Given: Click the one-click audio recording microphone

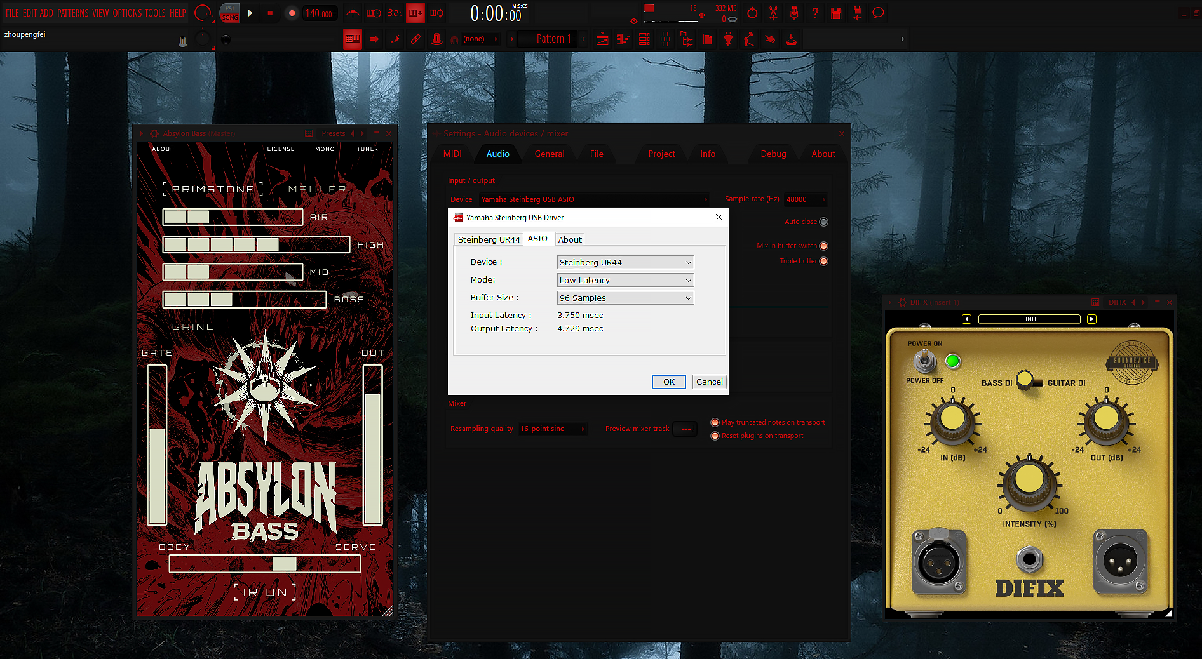Looking at the screenshot, I should (794, 13).
